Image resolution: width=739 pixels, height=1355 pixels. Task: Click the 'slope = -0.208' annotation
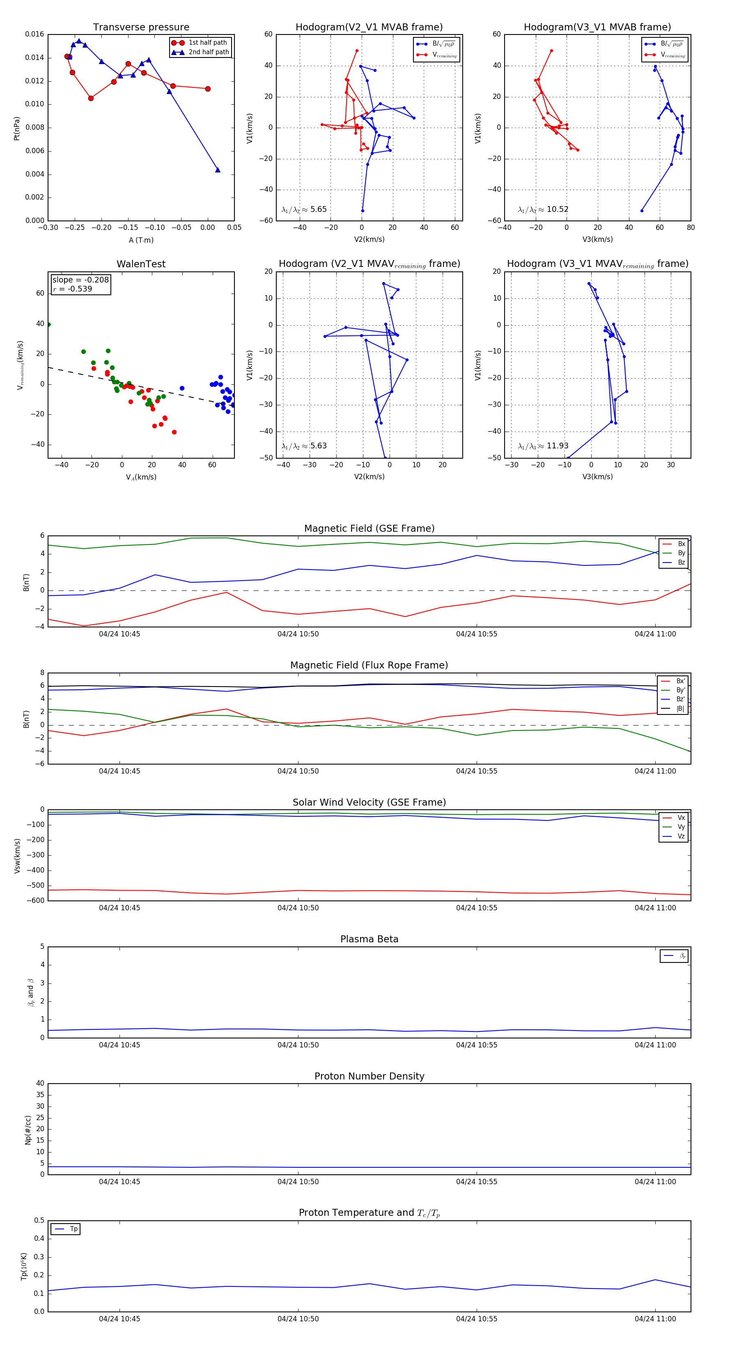tap(80, 280)
